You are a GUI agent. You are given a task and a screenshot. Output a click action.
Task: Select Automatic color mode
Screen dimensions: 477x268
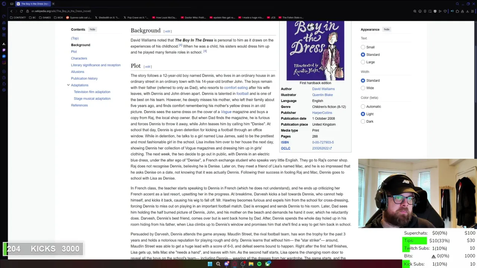coord(363,106)
